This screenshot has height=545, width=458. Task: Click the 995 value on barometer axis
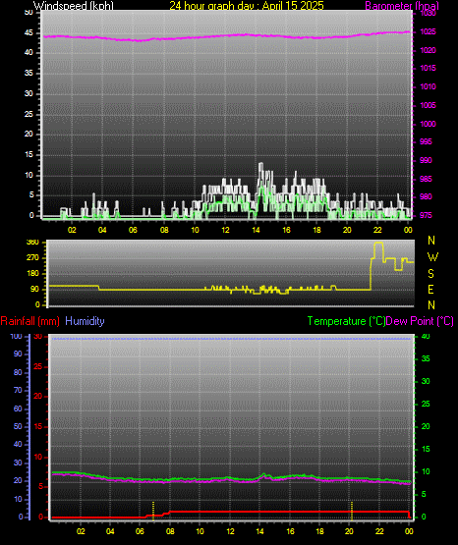click(x=426, y=141)
